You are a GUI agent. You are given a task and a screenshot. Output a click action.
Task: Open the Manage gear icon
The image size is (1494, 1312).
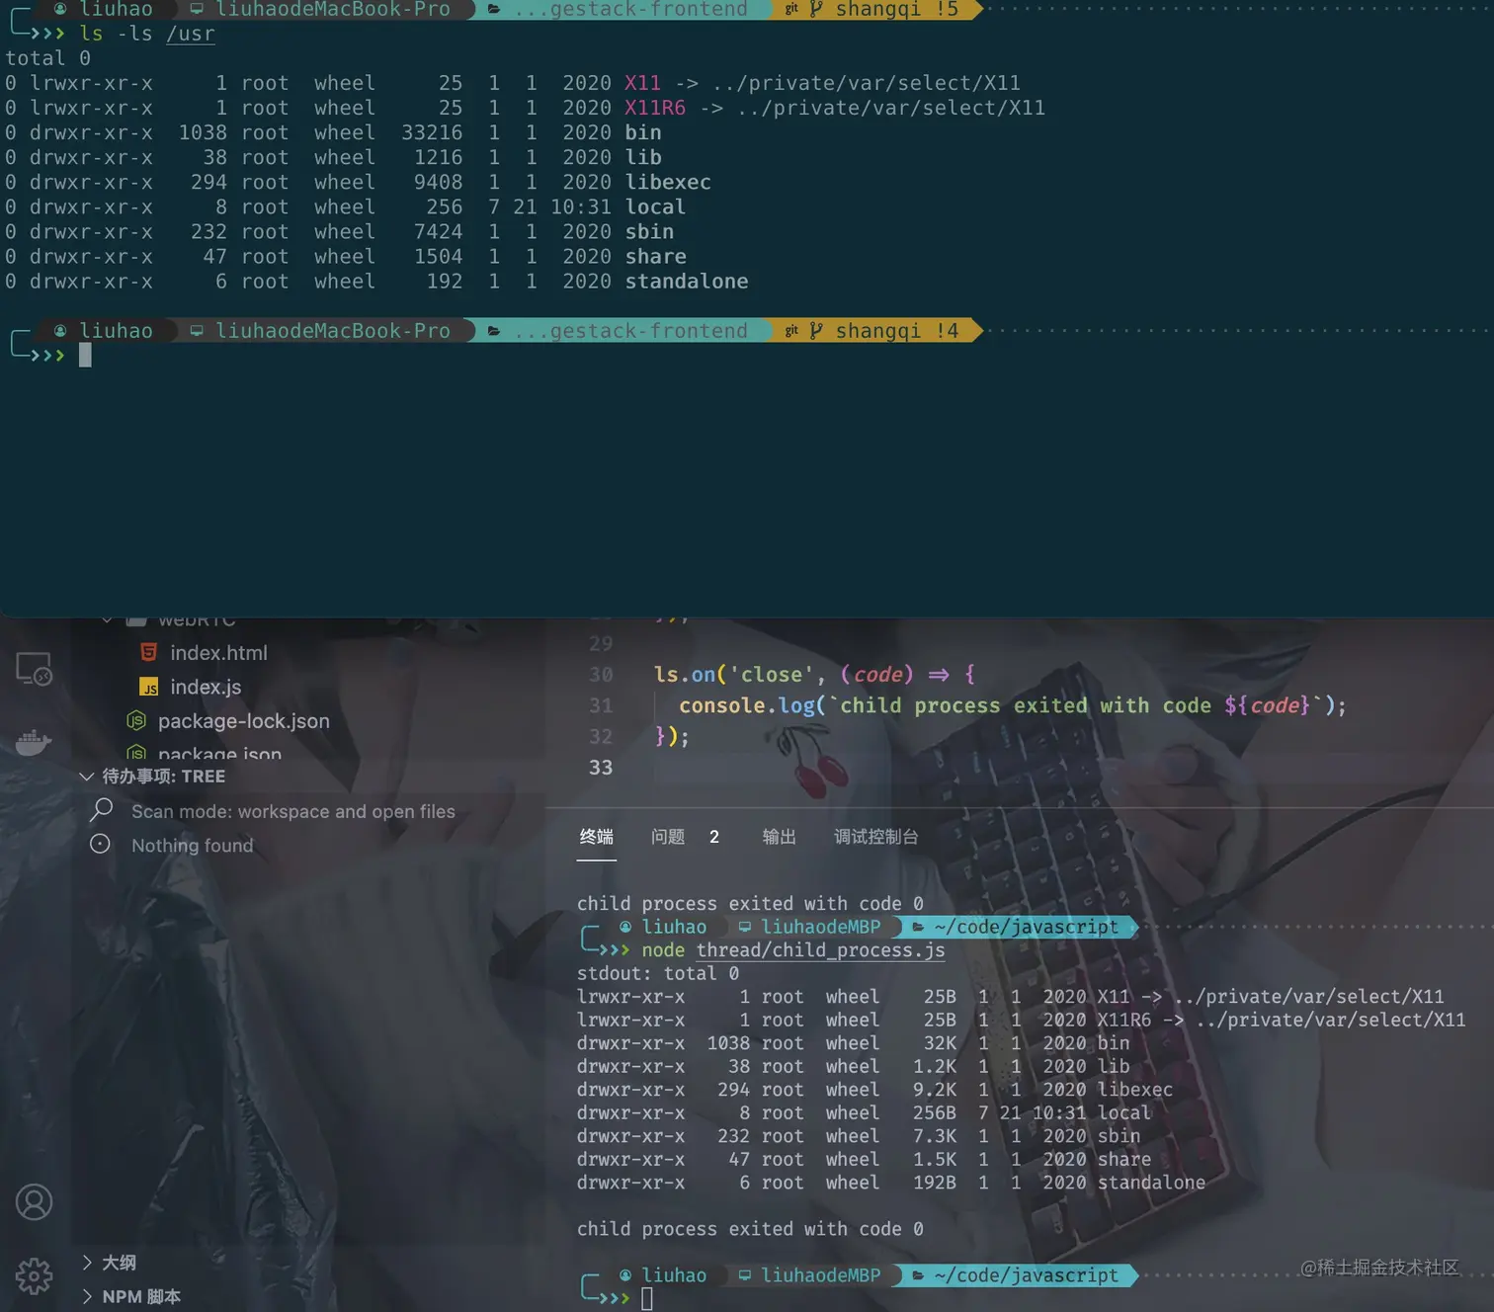coord(34,1275)
